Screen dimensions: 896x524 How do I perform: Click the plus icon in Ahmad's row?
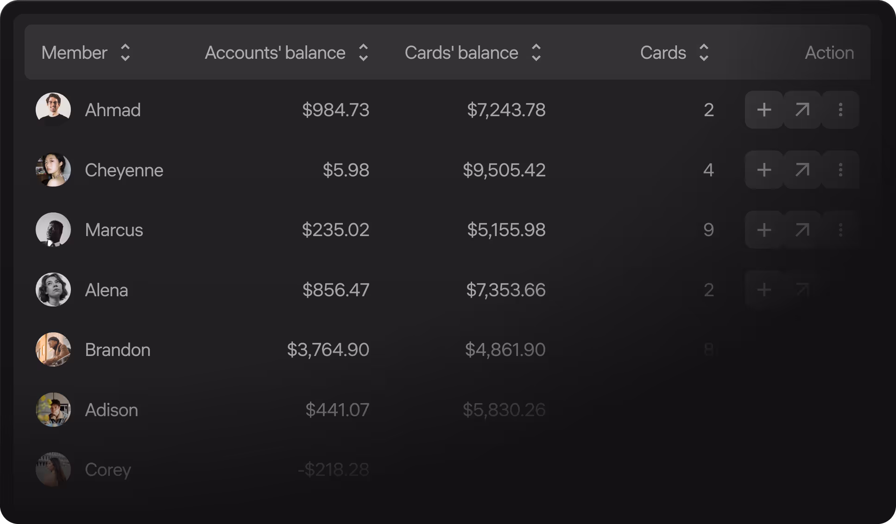(x=764, y=110)
